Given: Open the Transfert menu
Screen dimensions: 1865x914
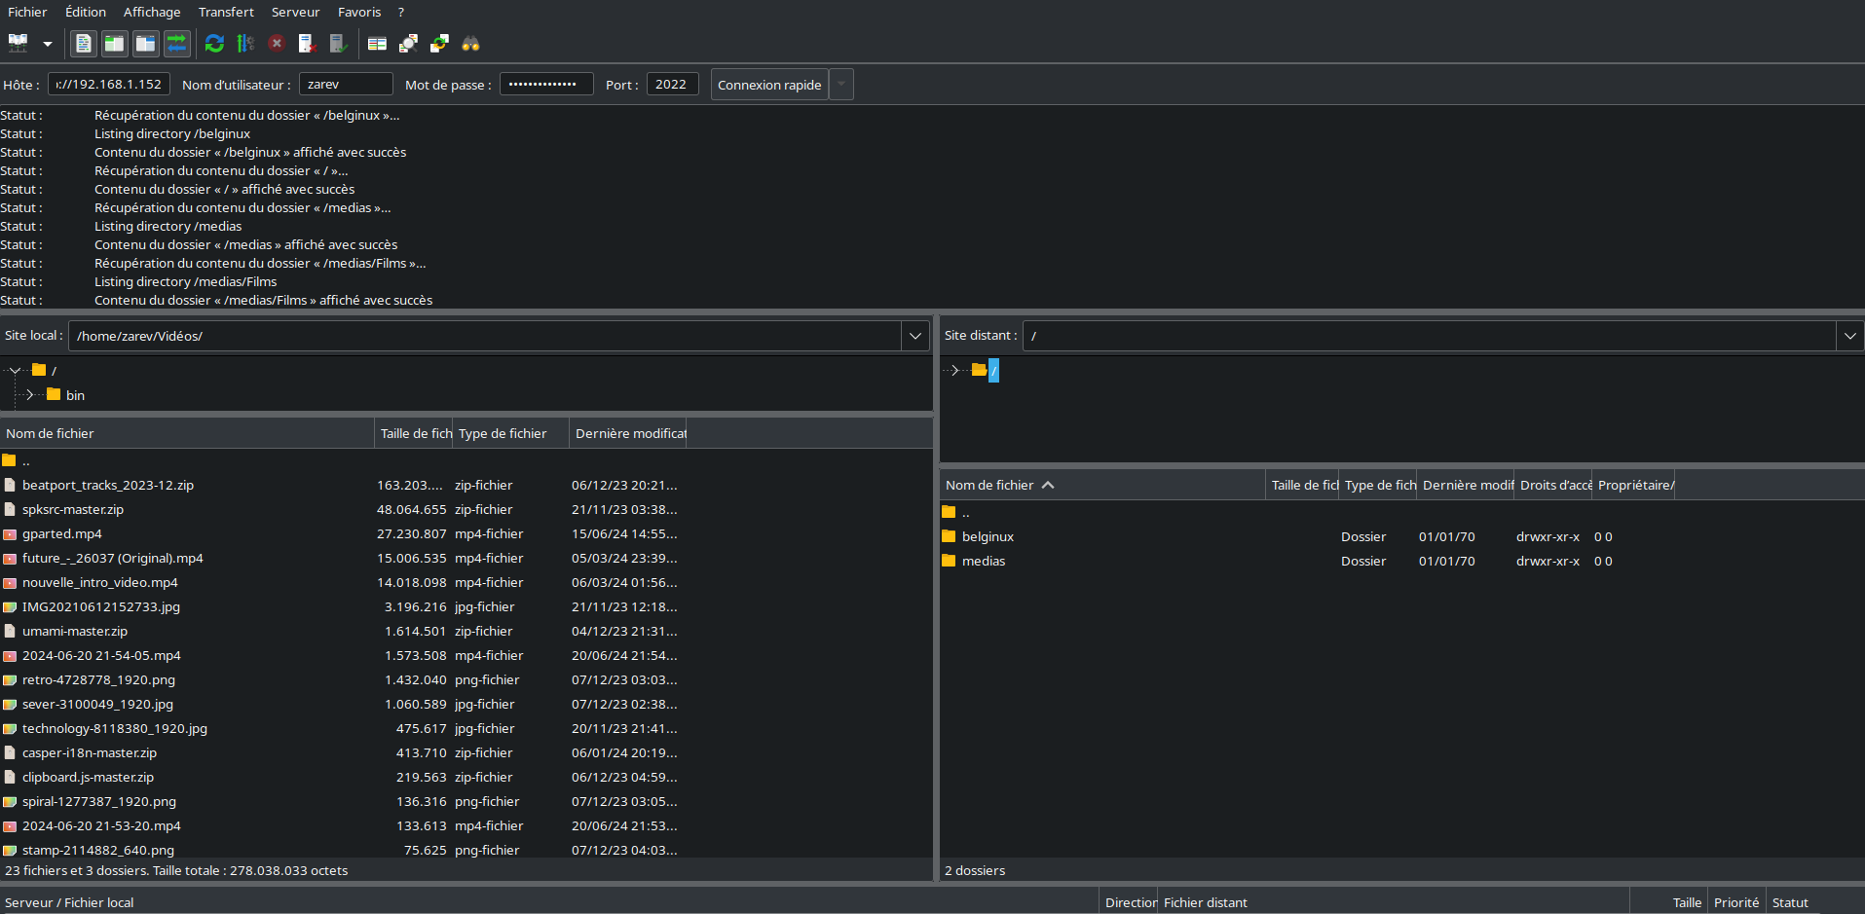Looking at the screenshot, I should pyautogui.click(x=226, y=12).
